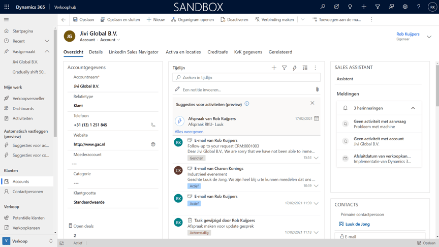Open the Gerelateerd tab
The width and height of the screenshot is (439, 247).
[280, 52]
